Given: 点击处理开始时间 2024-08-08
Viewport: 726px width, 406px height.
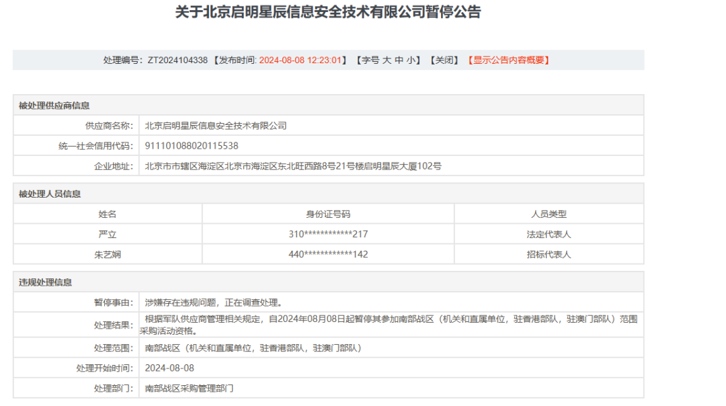Looking at the screenshot, I should [x=169, y=368].
